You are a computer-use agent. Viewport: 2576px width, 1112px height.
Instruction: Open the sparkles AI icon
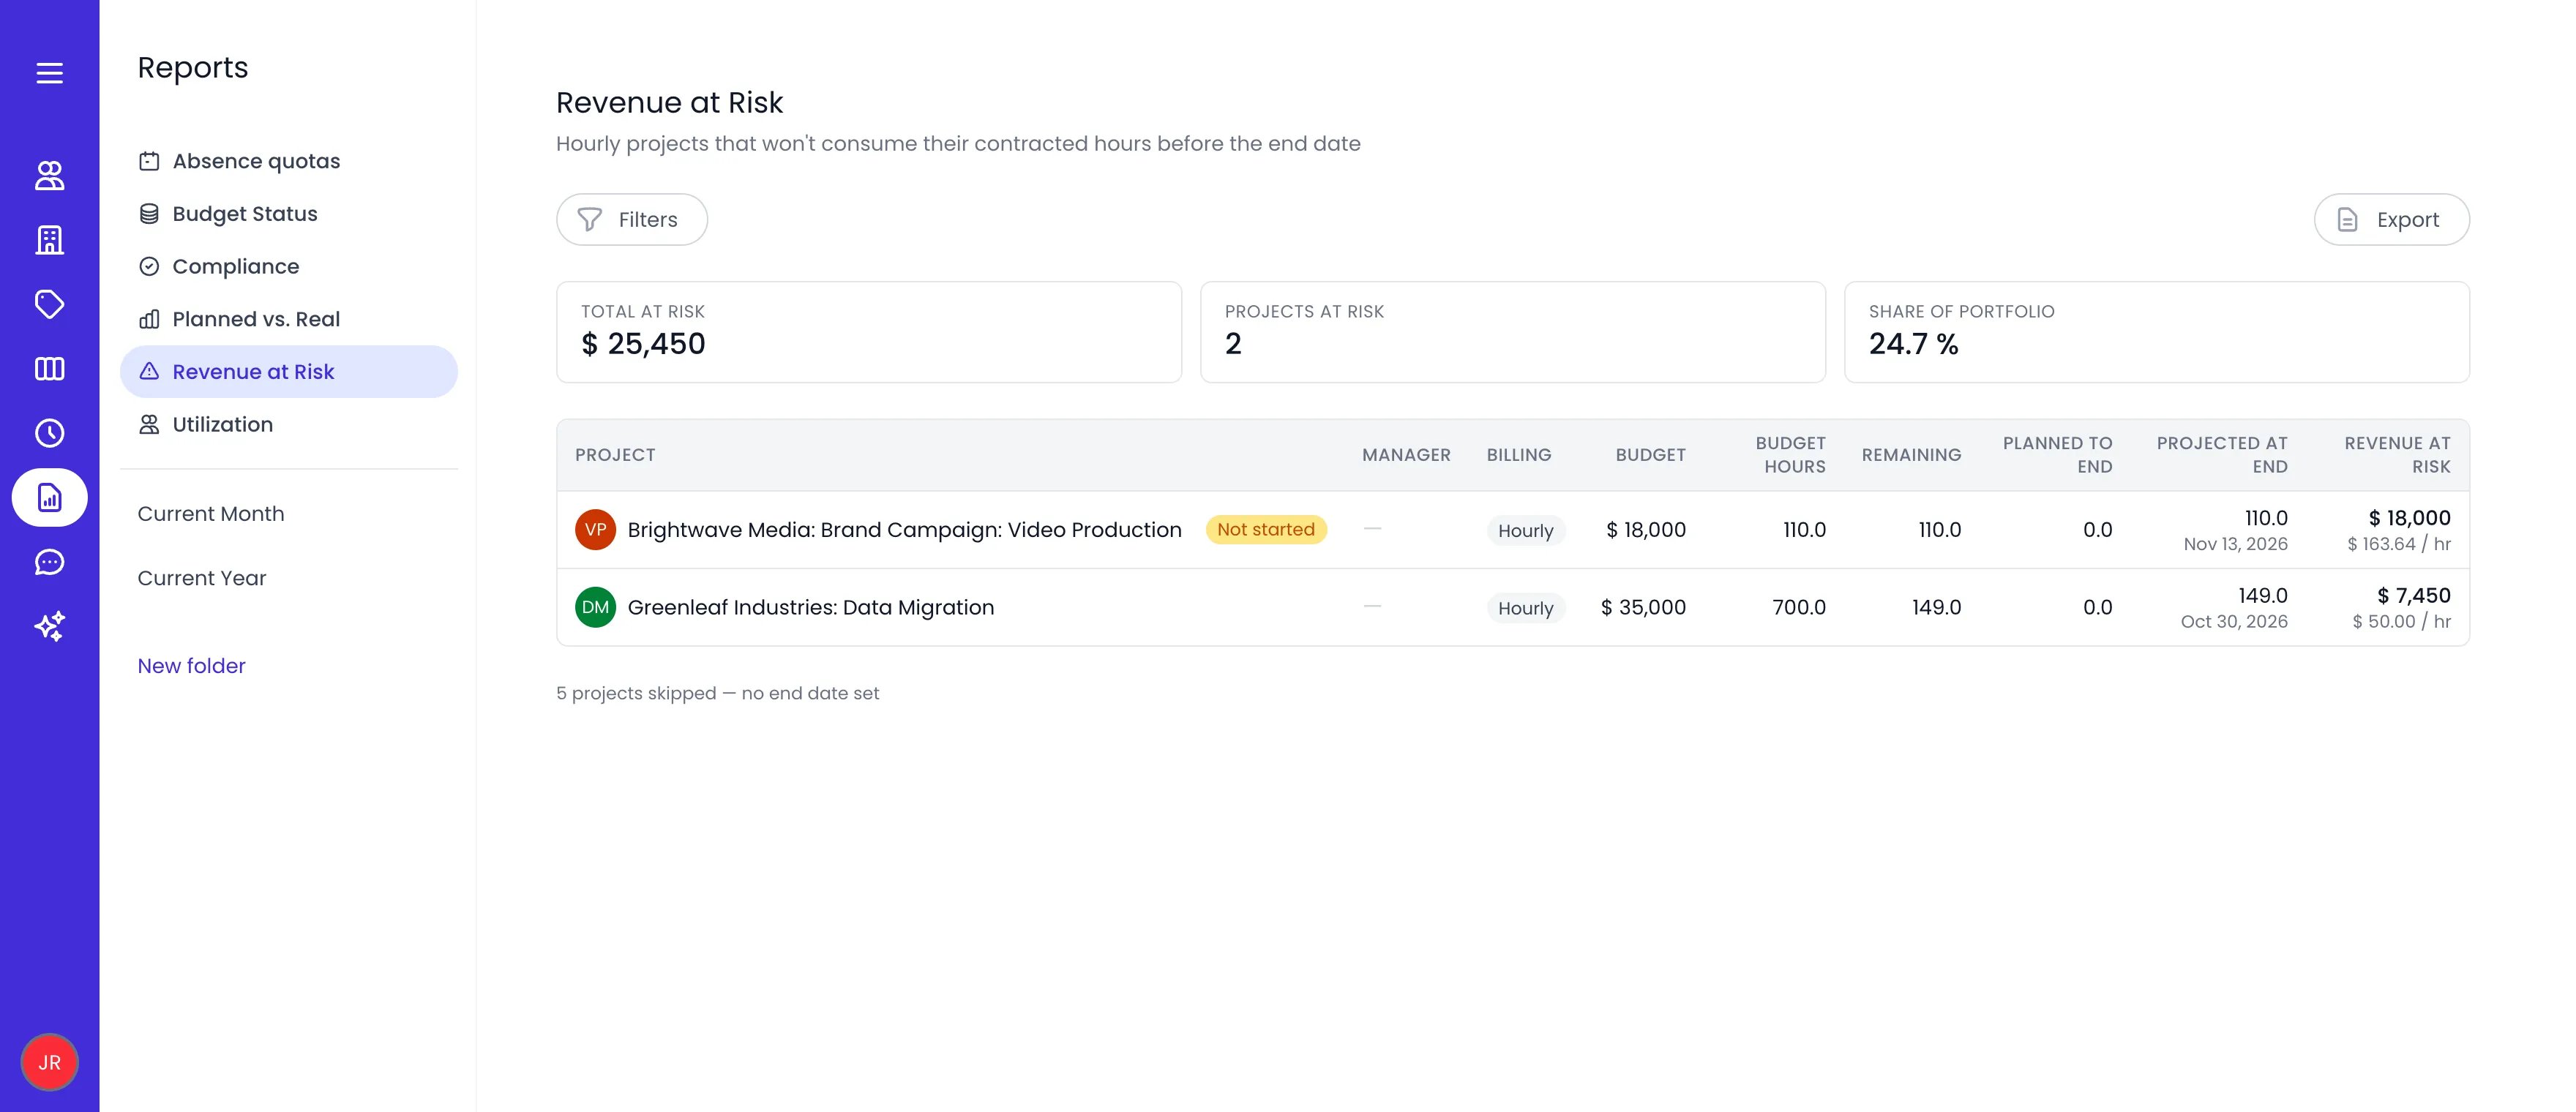click(49, 626)
